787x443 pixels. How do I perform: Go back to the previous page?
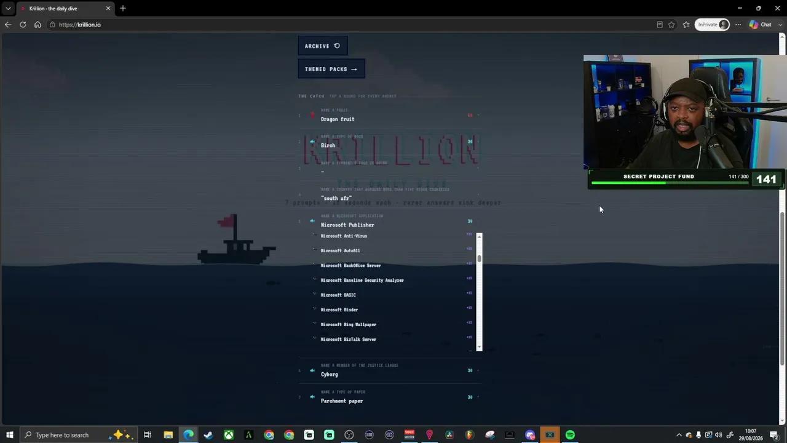pyautogui.click(x=7, y=25)
